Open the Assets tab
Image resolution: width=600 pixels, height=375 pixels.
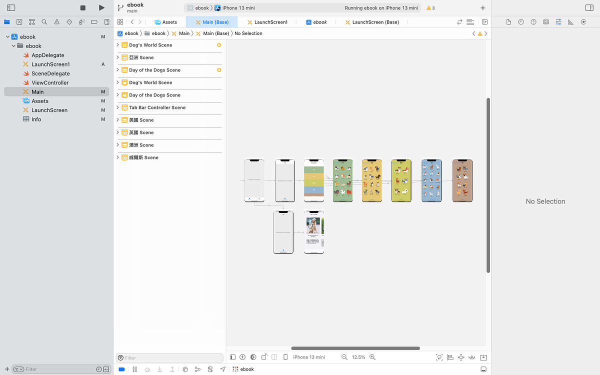coord(165,22)
